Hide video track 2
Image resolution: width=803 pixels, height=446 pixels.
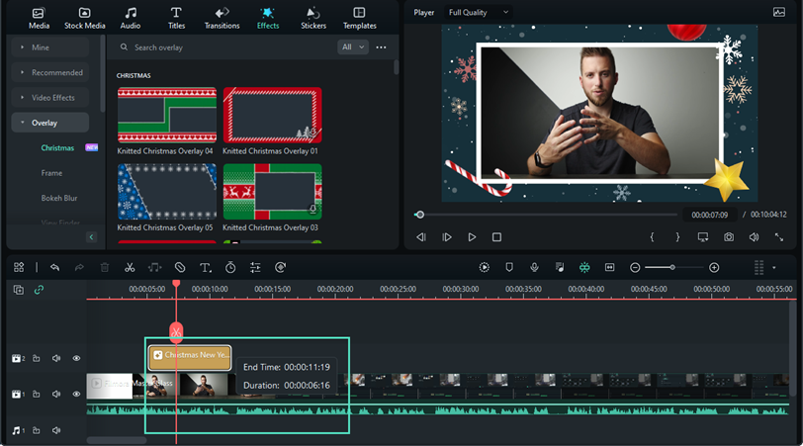point(76,358)
